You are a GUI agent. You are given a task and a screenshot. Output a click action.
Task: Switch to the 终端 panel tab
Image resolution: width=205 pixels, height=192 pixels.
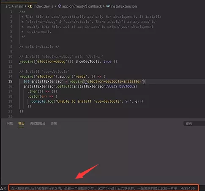[54, 123]
